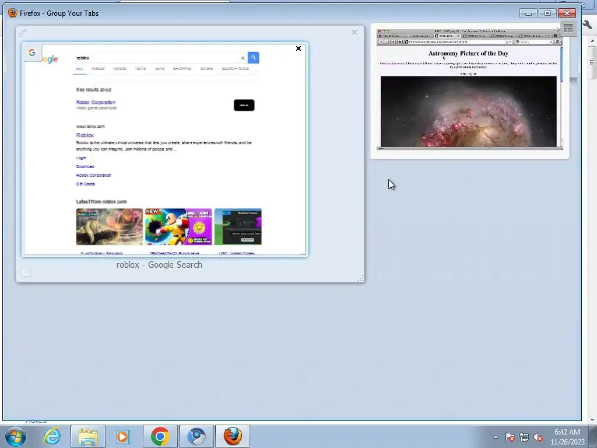597x448 pixels.
Task: Open Windows Media Player from the taskbar
Action: [123, 436]
